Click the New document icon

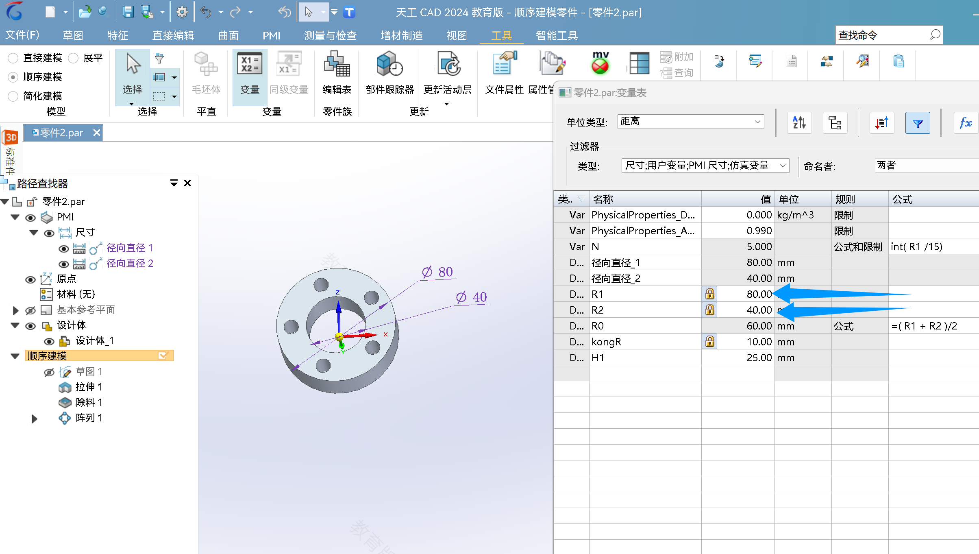(50, 12)
